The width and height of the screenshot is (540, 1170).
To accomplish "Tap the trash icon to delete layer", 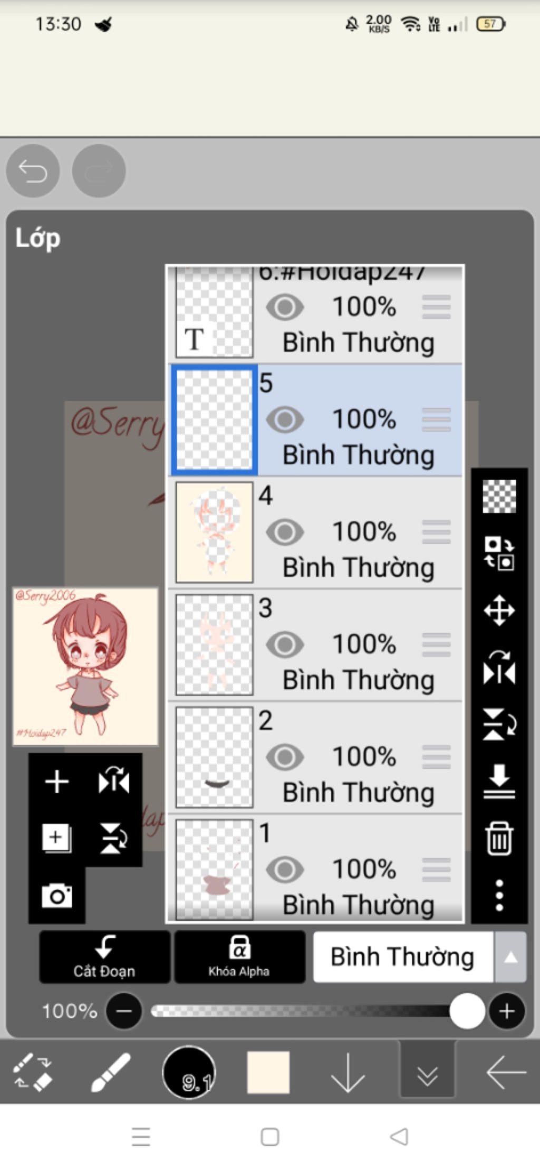I will [x=499, y=838].
